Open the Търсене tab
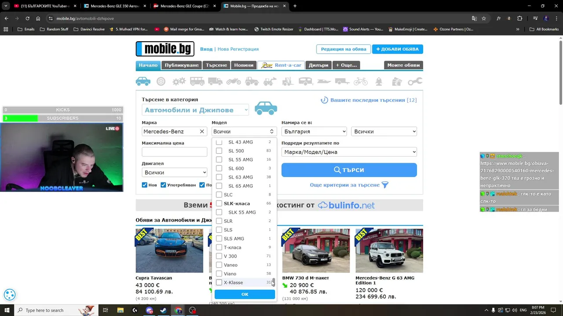Screen dimensions: 563x316 pyautogui.click(x=216, y=65)
